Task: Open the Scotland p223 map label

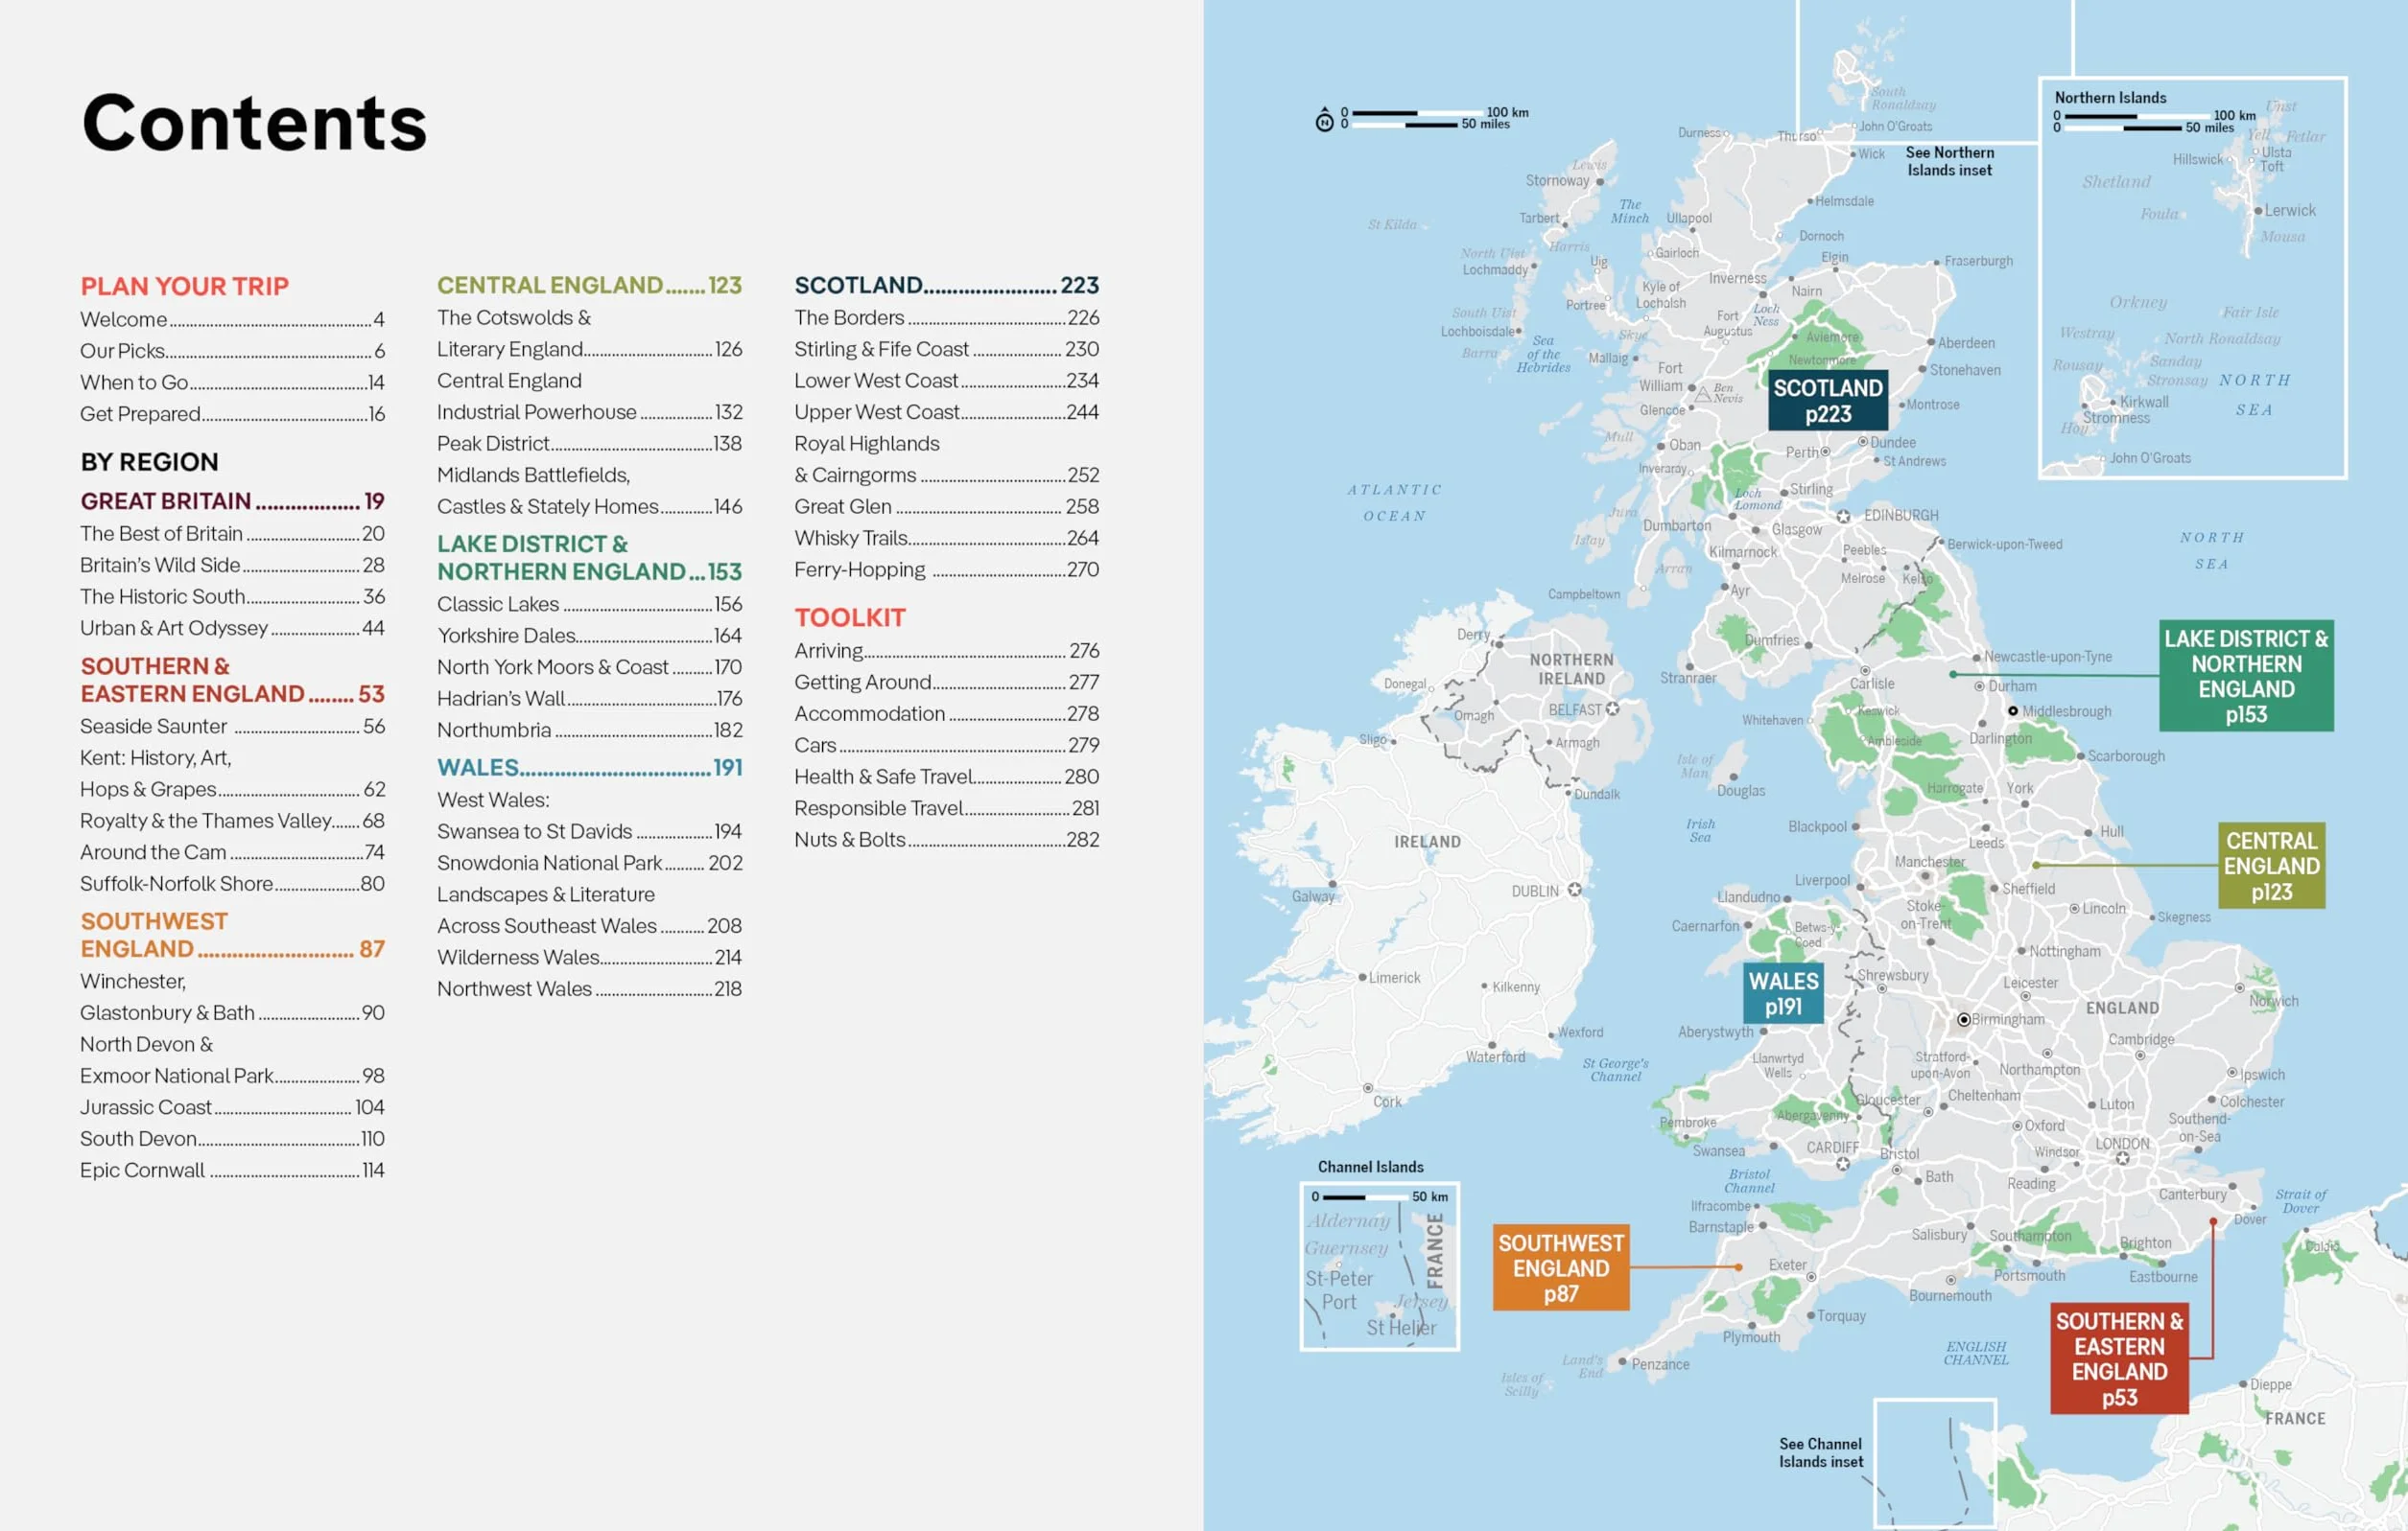Action: pyautogui.click(x=1828, y=401)
